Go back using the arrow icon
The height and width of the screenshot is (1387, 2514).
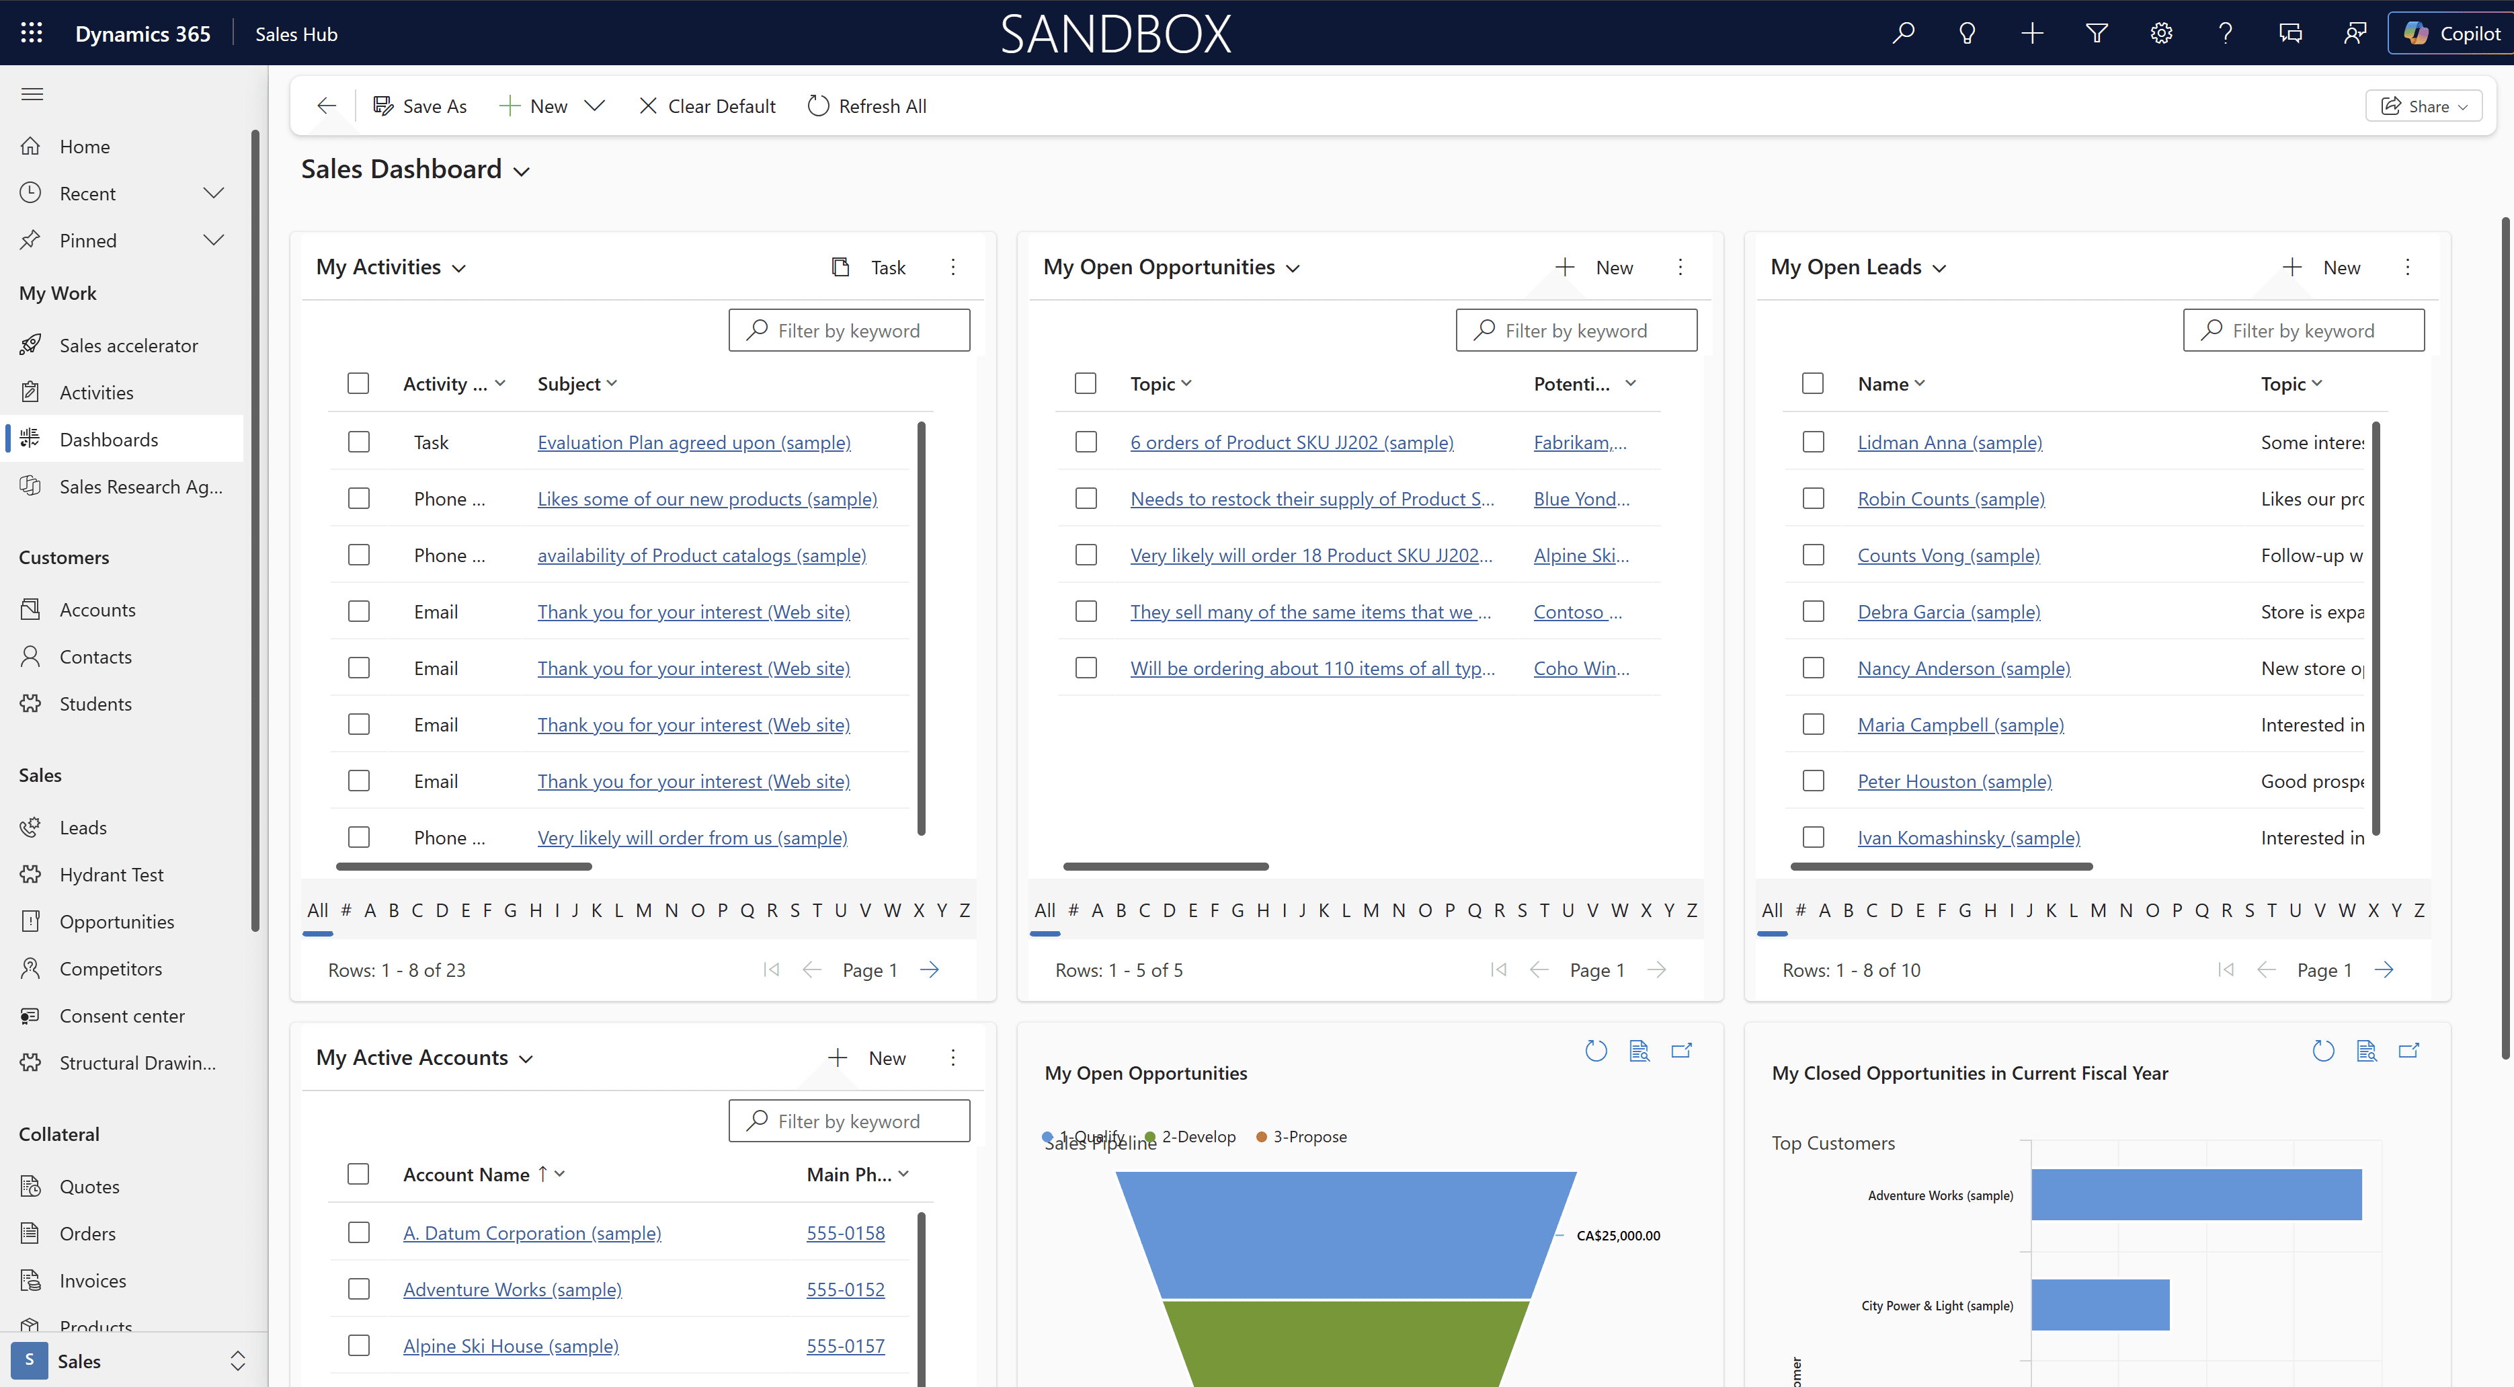(327, 106)
